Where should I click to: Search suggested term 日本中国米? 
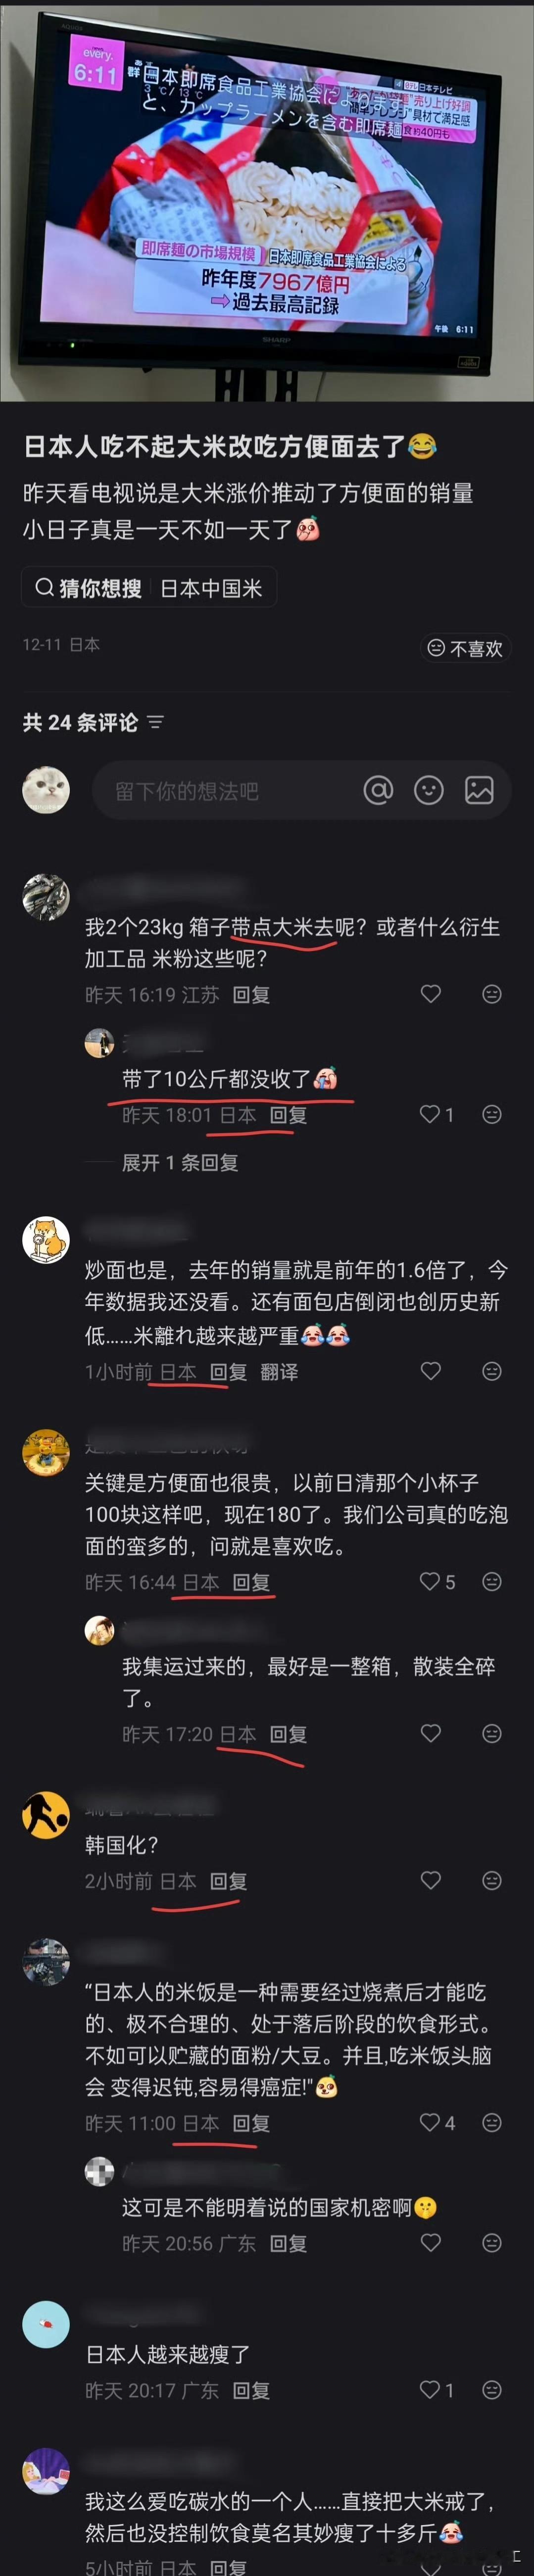pos(211,588)
